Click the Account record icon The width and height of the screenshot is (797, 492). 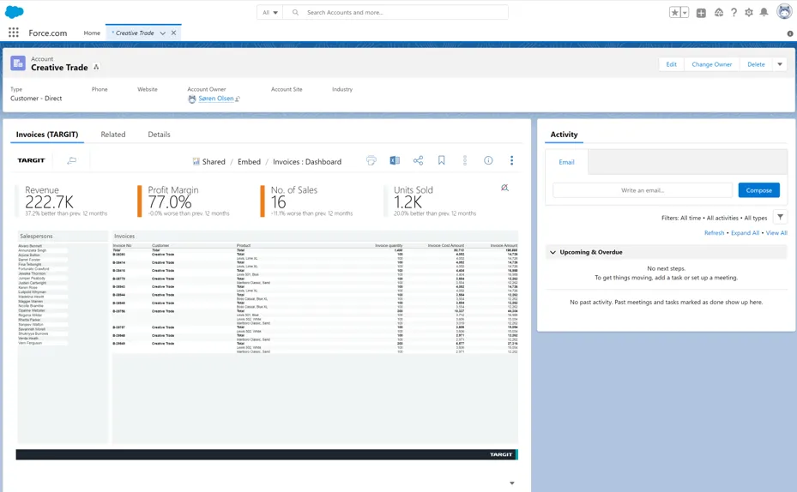(18, 63)
